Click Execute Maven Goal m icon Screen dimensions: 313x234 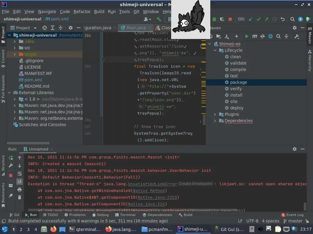pos(255,37)
